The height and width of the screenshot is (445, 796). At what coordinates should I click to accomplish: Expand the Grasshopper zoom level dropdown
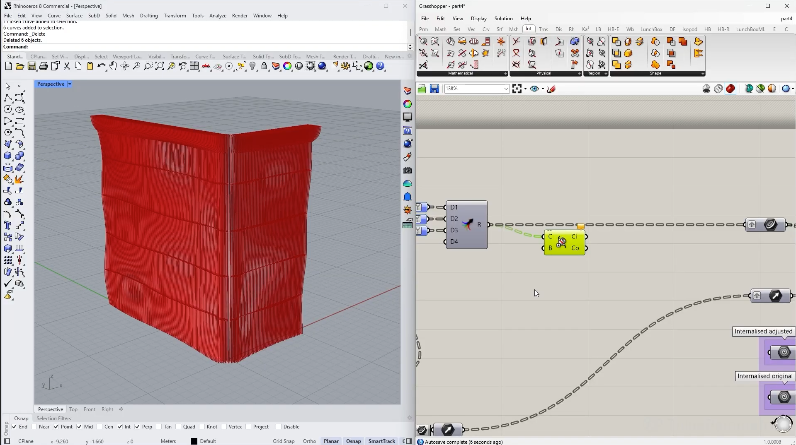coord(506,89)
